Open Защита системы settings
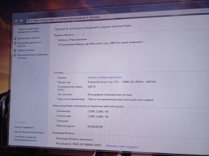 click(26, 50)
